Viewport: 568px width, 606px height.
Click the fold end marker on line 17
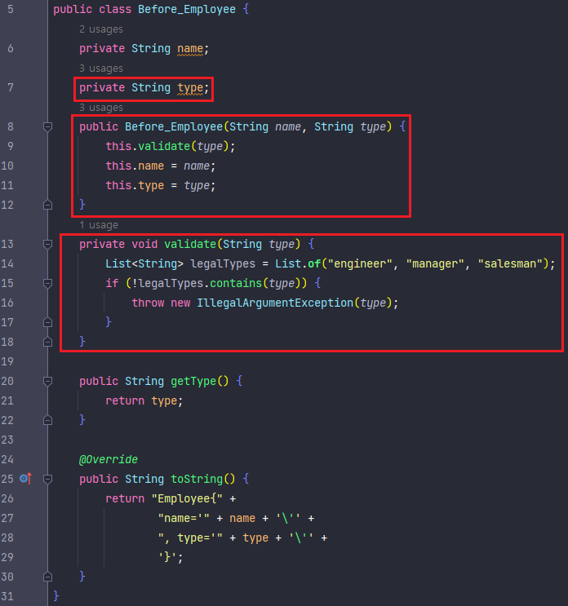47,322
